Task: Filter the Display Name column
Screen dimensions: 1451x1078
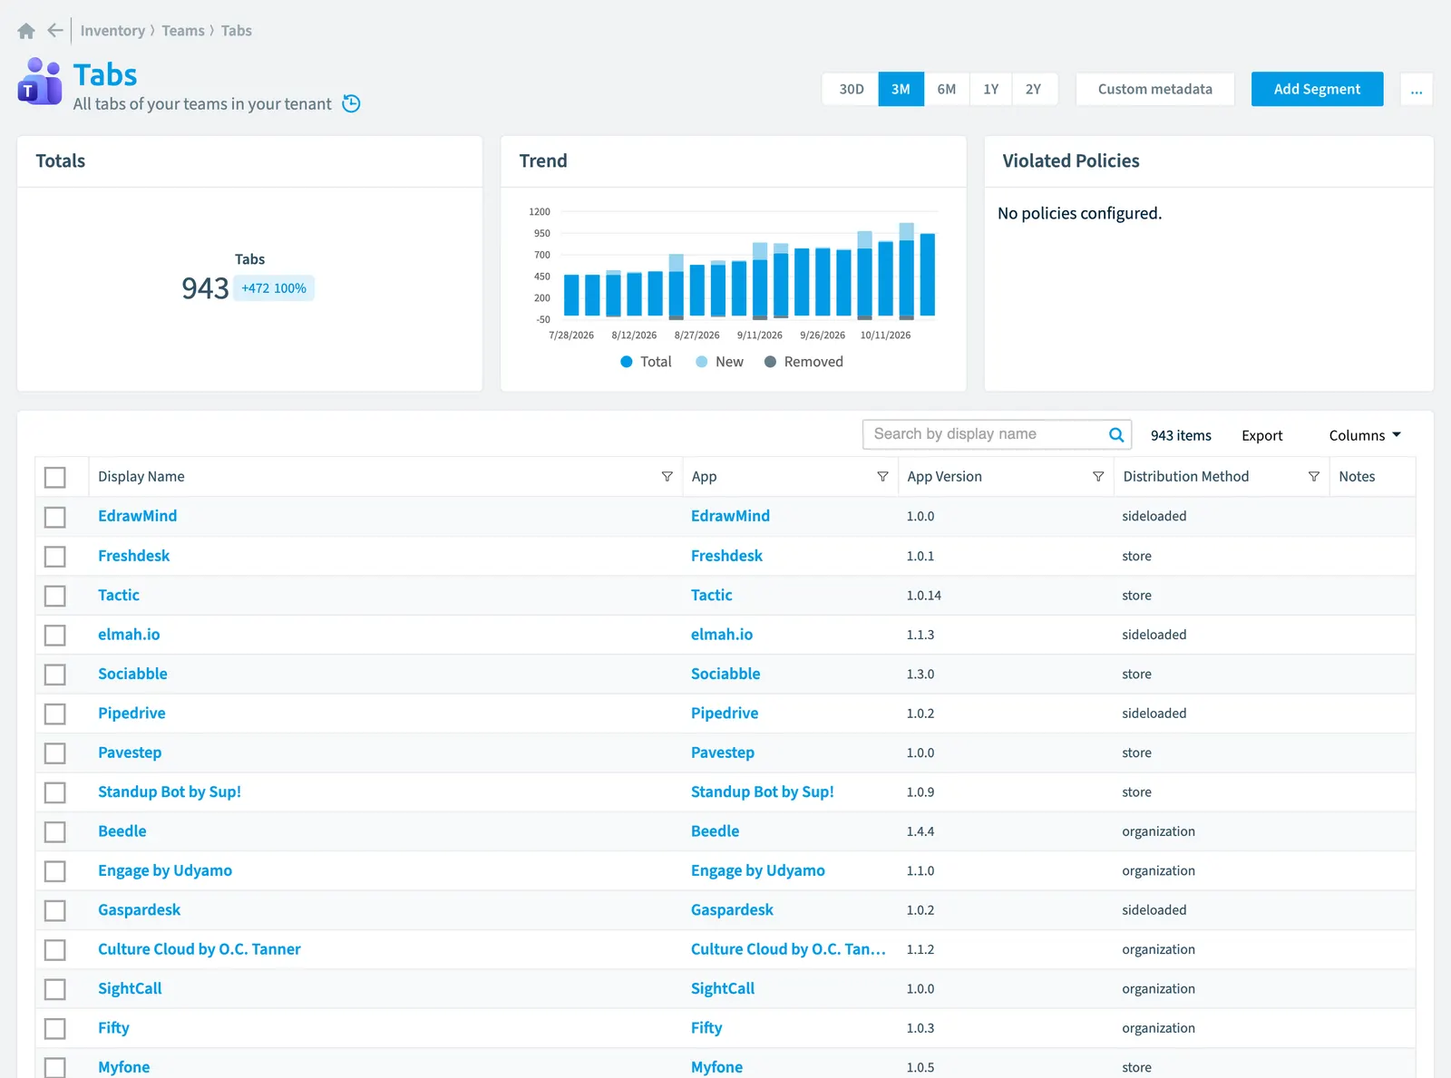Action: click(x=667, y=477)
